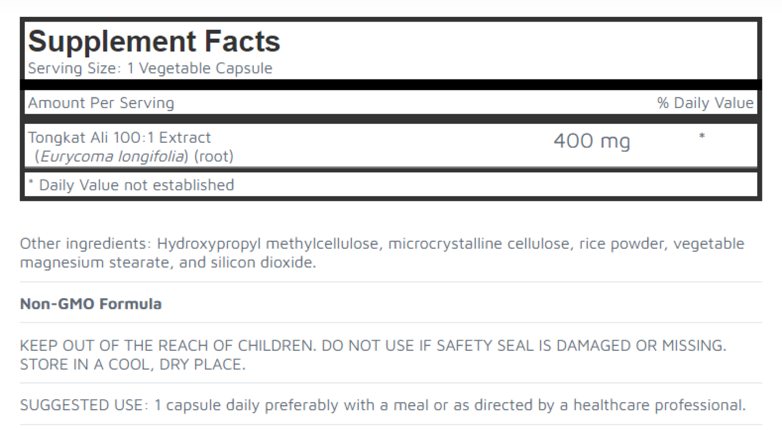Click the Other ingredients label
The width and height of the screenshot is (782, 430).
pos(83,244)
